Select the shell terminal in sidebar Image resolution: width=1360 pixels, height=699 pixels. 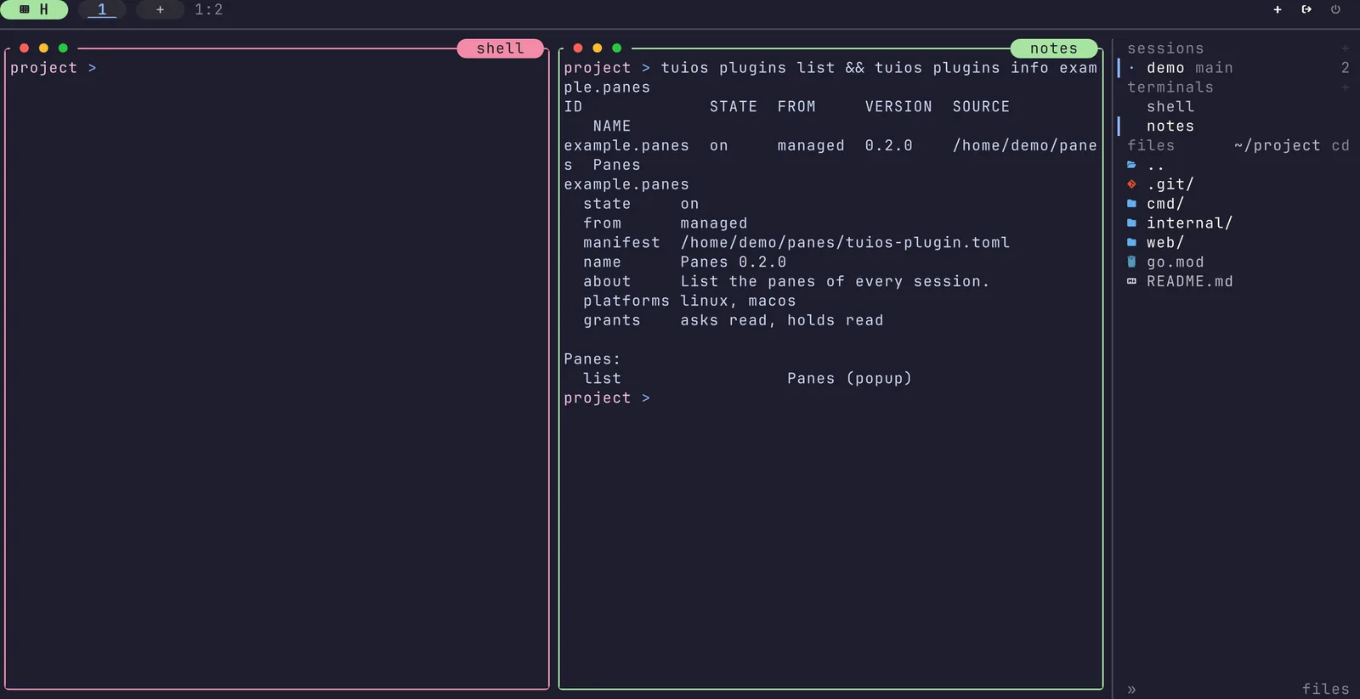[1170, 107]
